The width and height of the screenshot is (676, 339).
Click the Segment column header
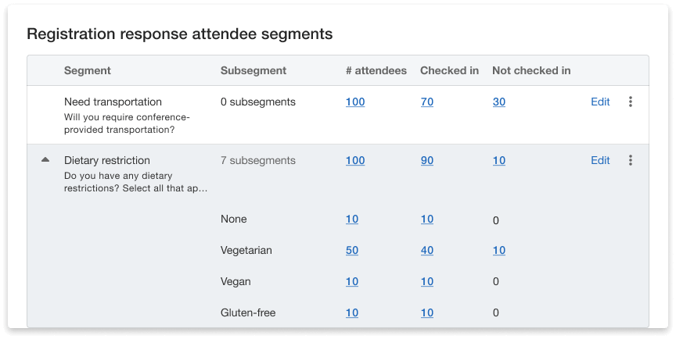[88, 70]
